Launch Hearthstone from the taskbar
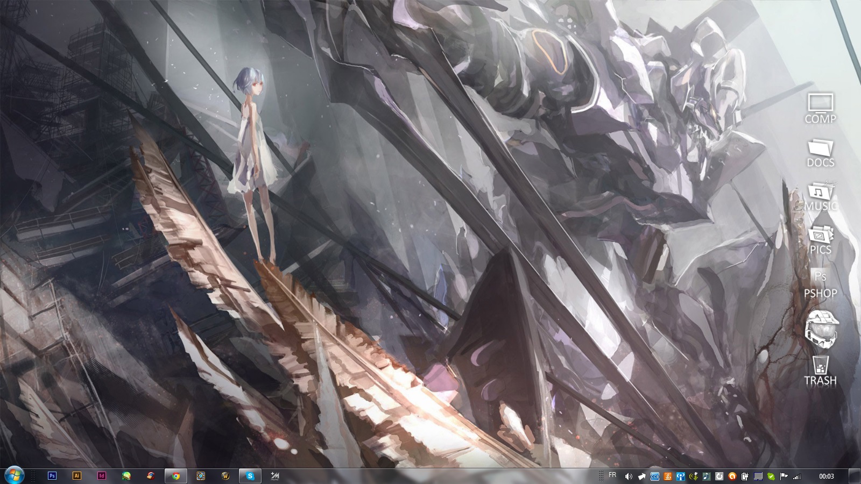Image resolution: width=861 pixels, height=484 pixels. pyautogui.click(x=201, y=476)
